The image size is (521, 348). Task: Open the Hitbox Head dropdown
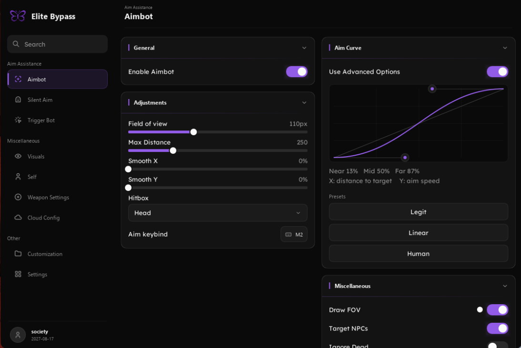[218, 213]
